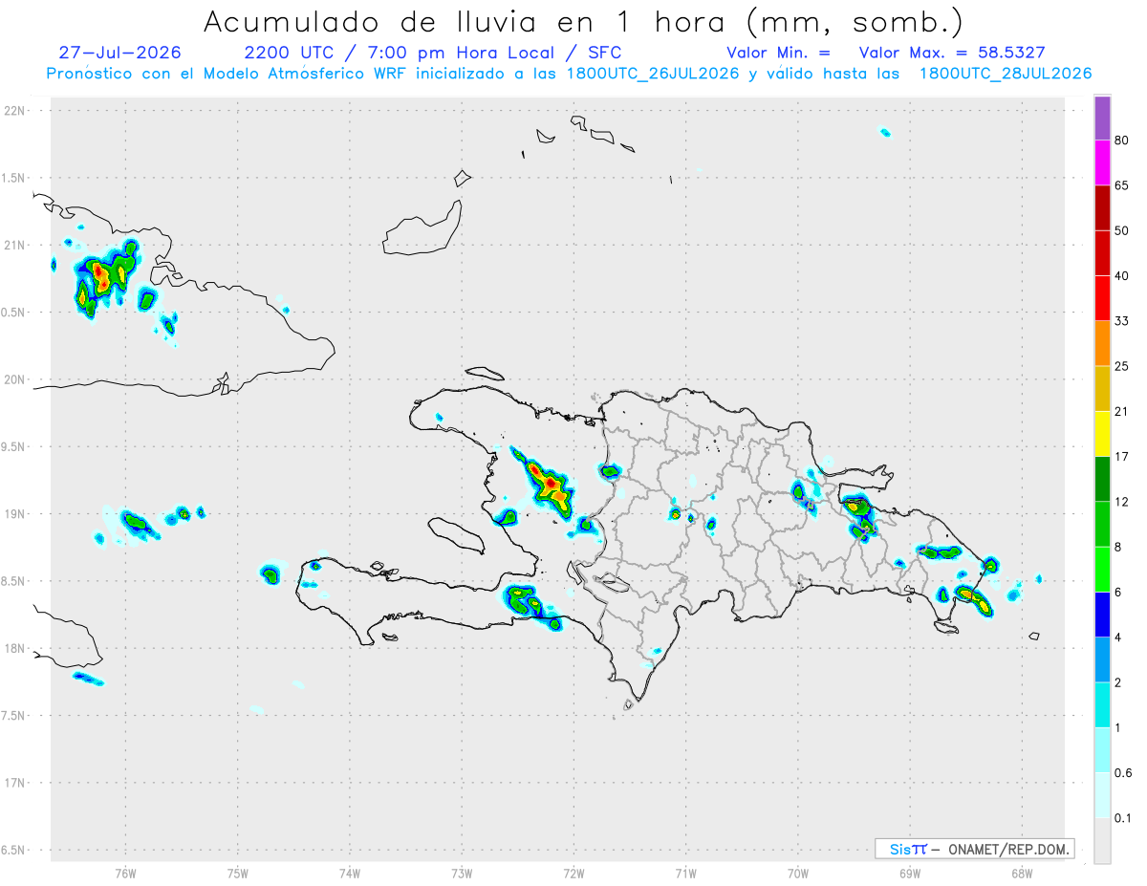The height and width of the screenshot is (886, 1147).
Task: Click the "Valor Min. =" label
Action: (778, 53)
